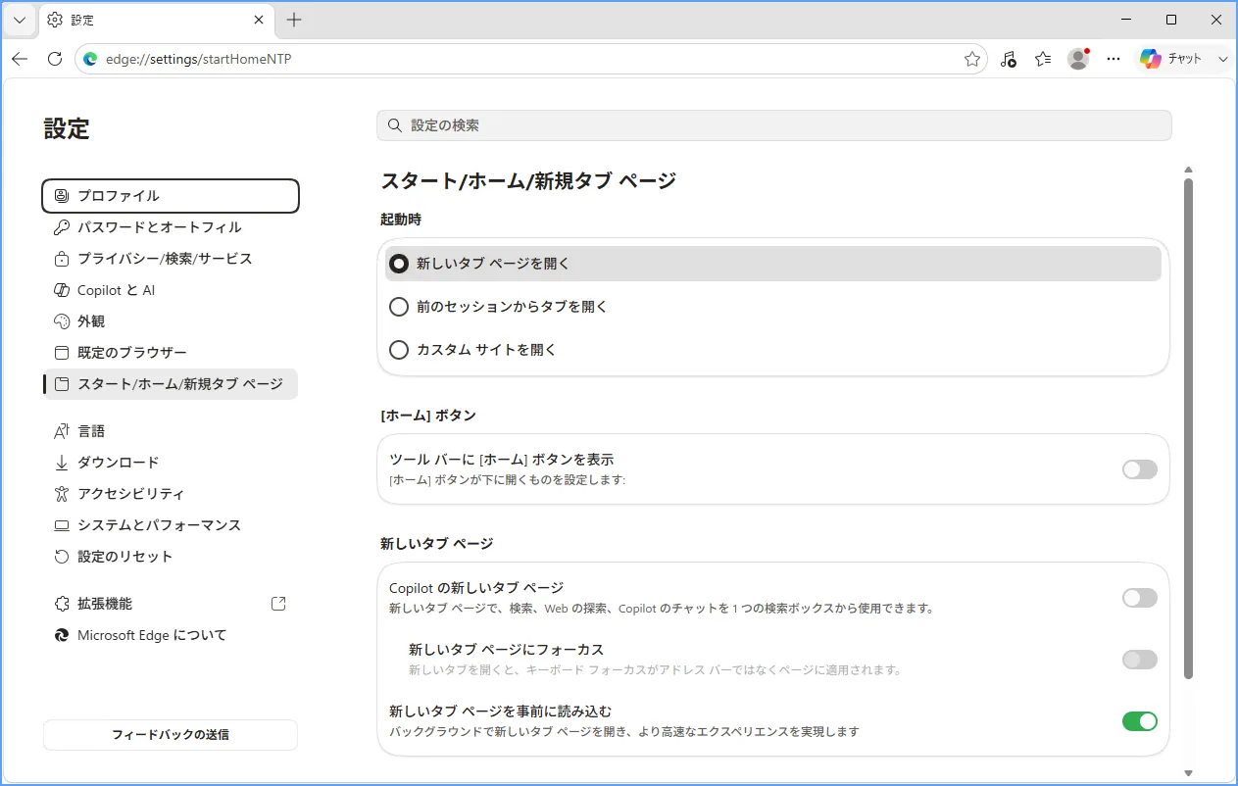Click the Edge logo in address bar
The height and width of the screenshot is (786, 1238).
point(91,59)
